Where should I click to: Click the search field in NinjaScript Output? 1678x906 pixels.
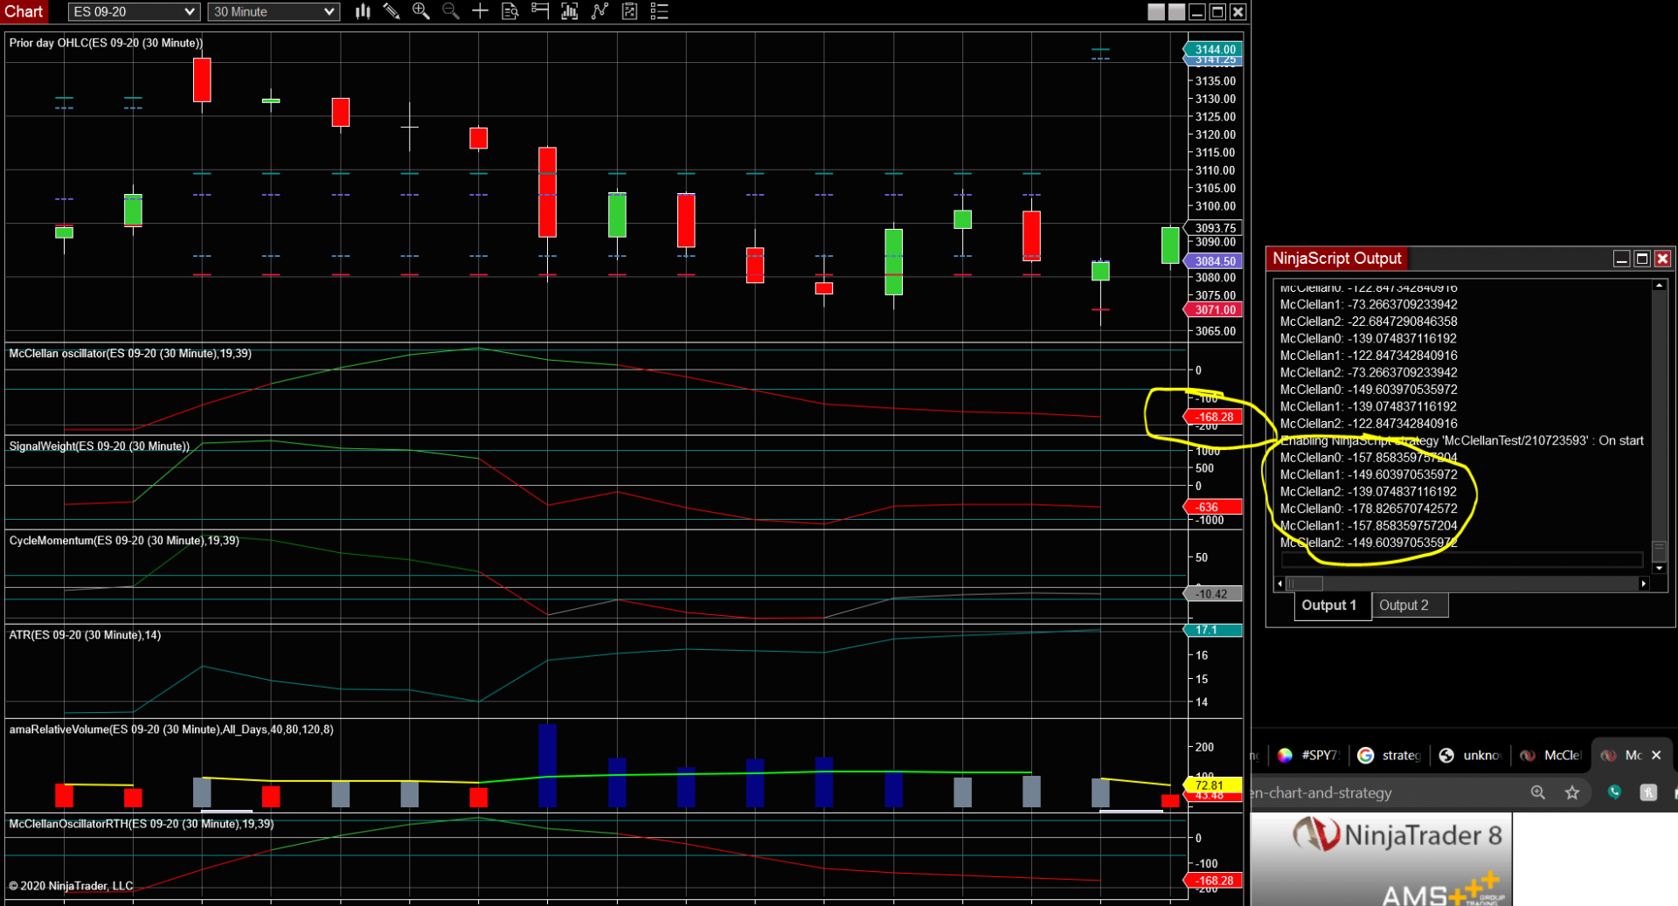[x=1461, y=560]
